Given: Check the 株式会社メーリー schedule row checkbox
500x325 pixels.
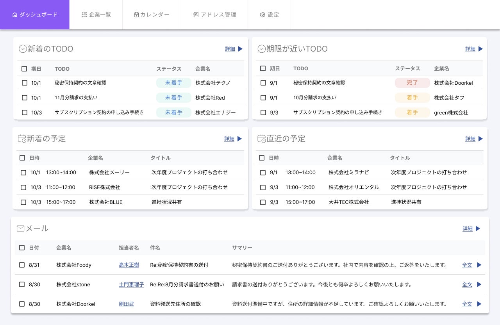Looking at the screenshot, I should [23, 173].
